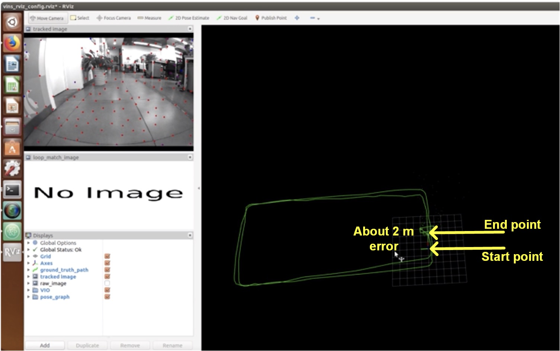The height and width of the screenshot is (351, 560).
Task: Uncheck the pose_graph group checkbox
Action: [x=107, y=297]
